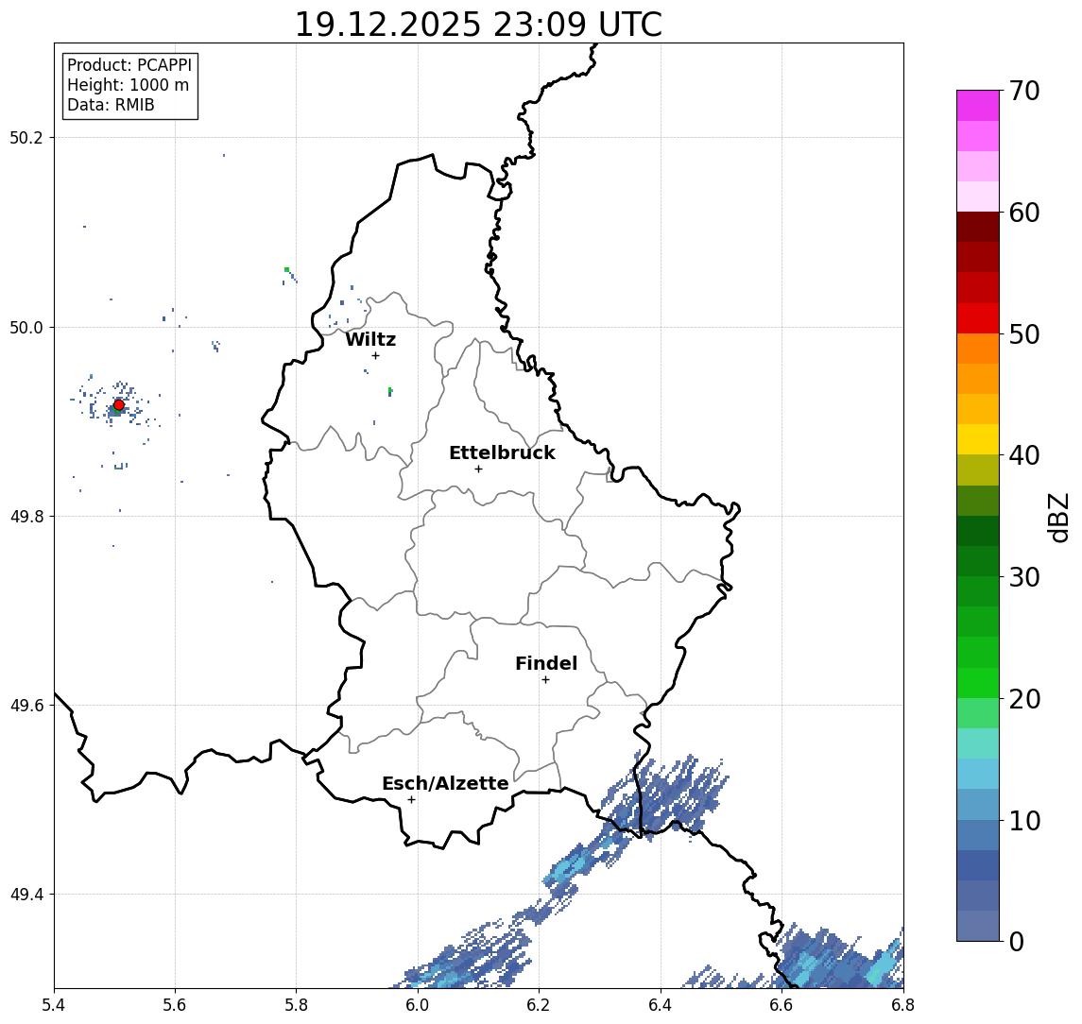Viewport: 1082px width, 1024px height.
Task: Click the longitude label 5.4
Action: tap(54, 1005)
